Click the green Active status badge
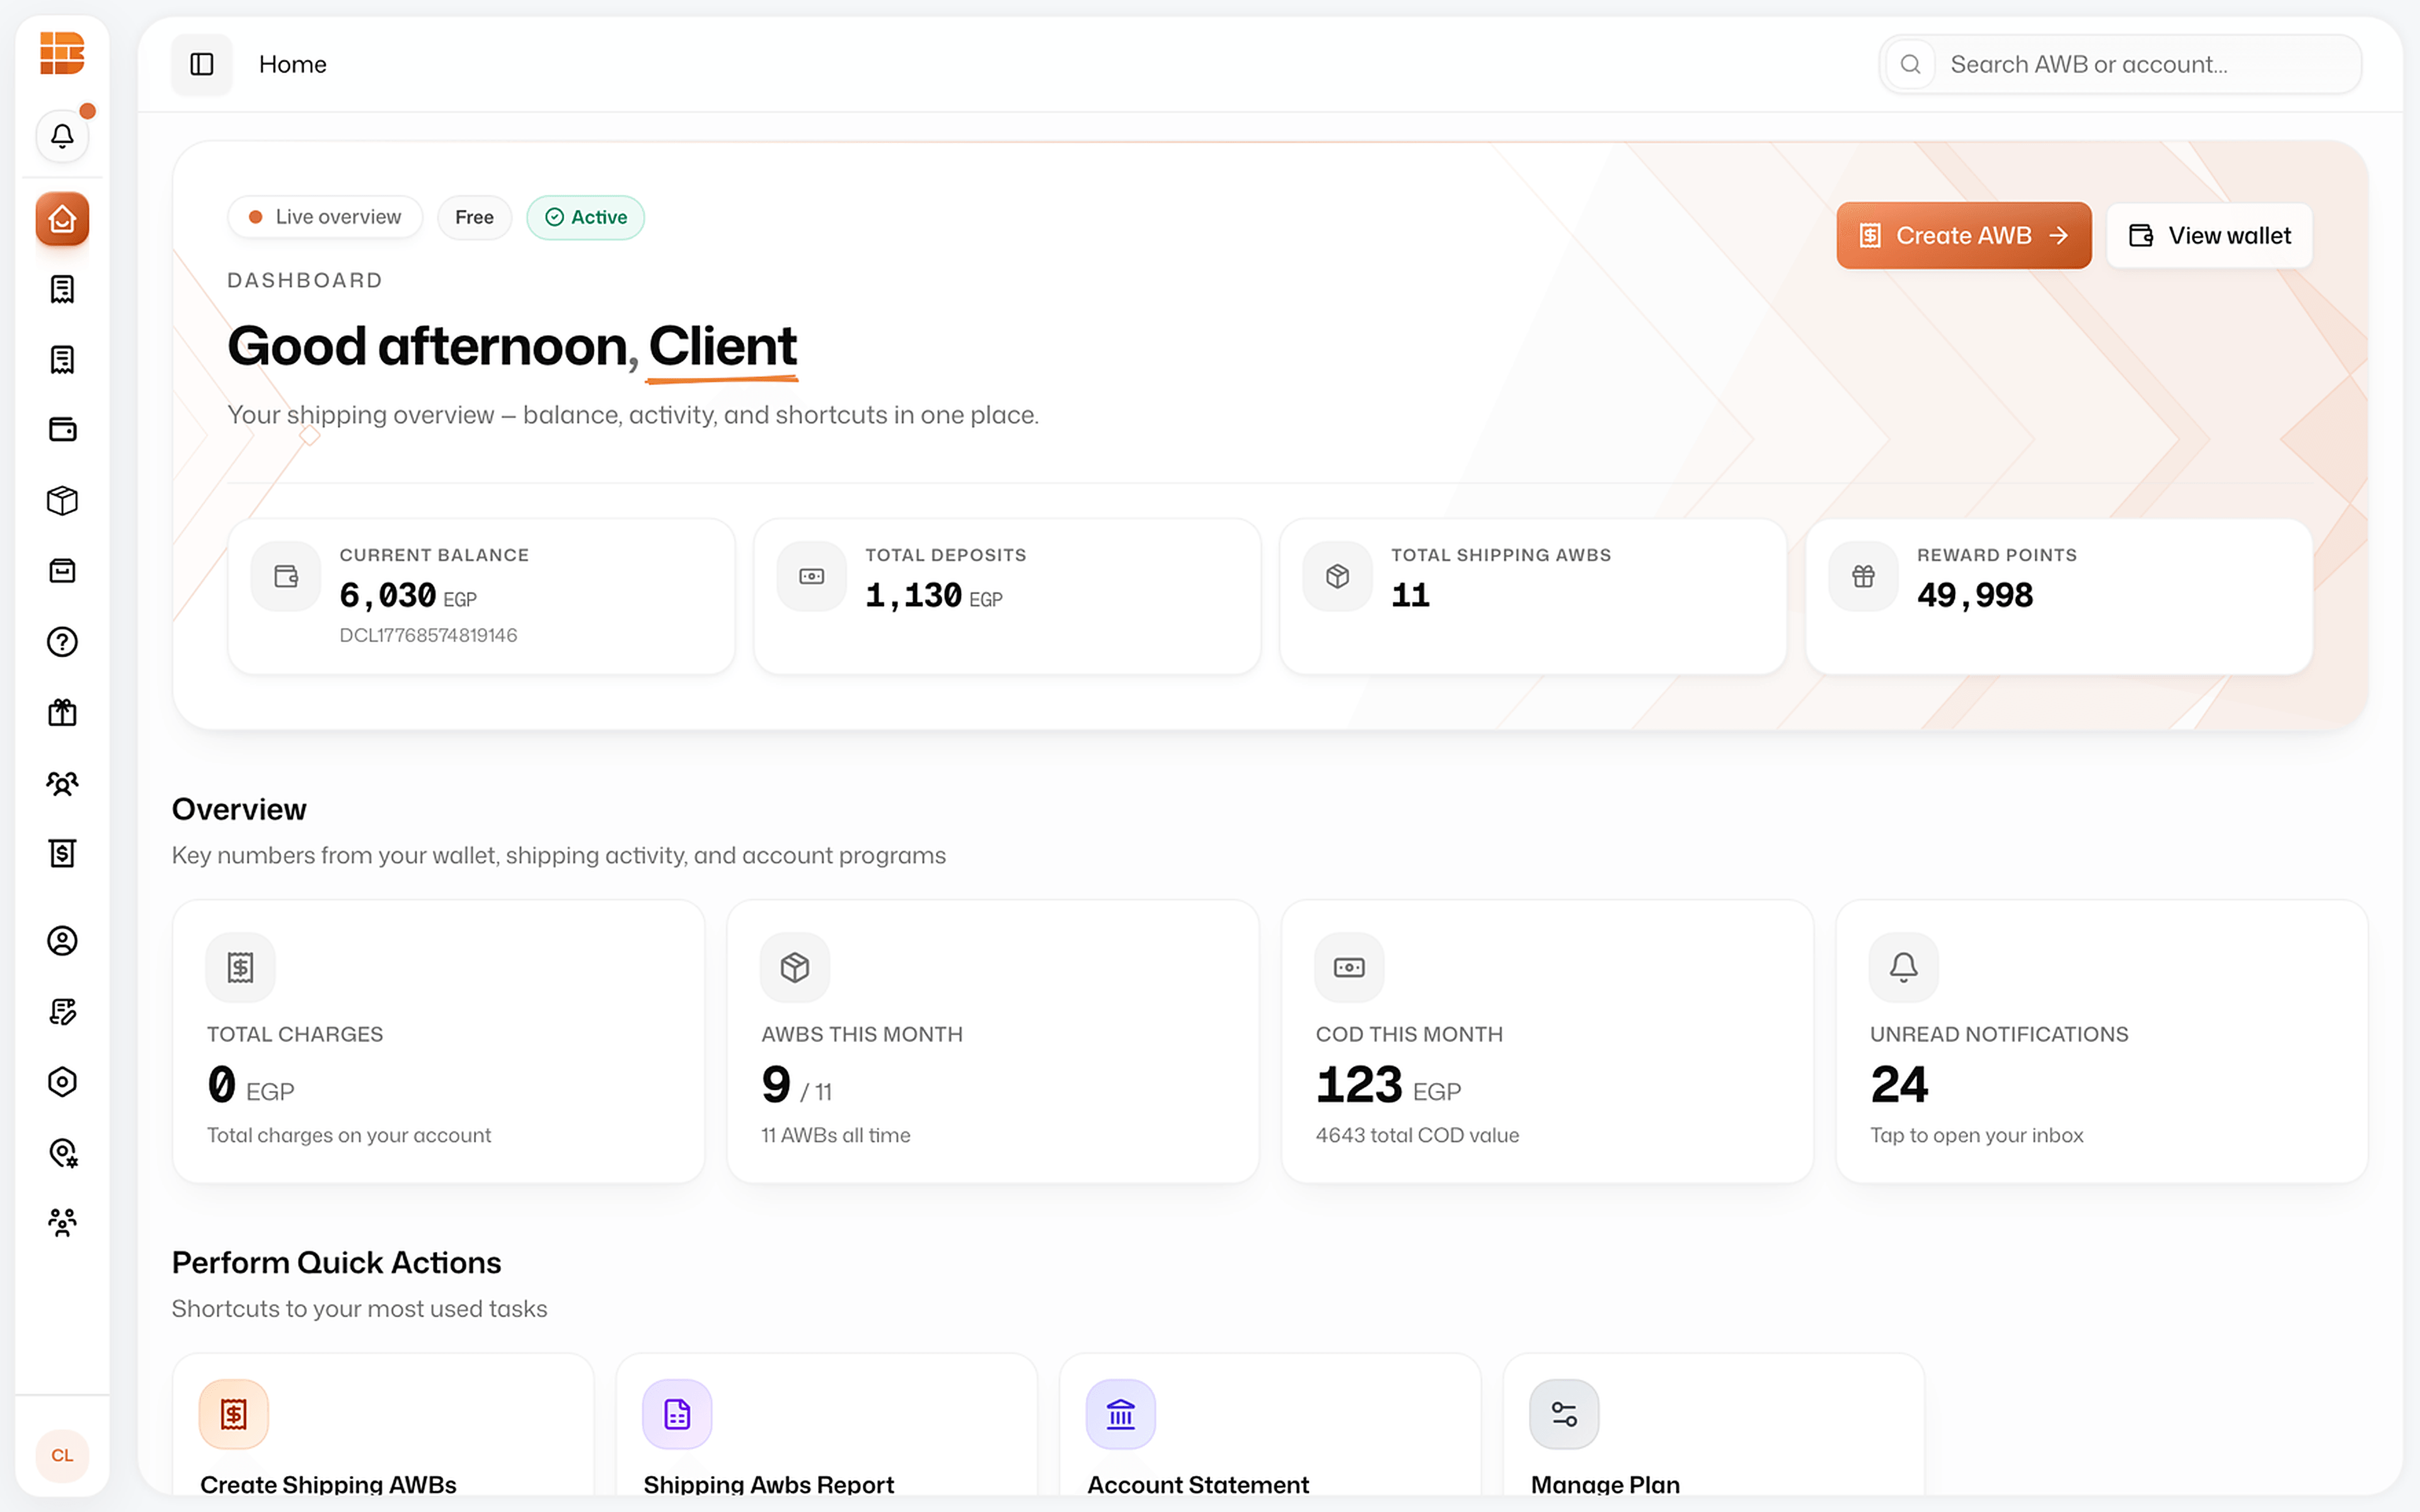Viewport: 2420px width, 1512px height. pyautogui.click(x=585, y=217)
